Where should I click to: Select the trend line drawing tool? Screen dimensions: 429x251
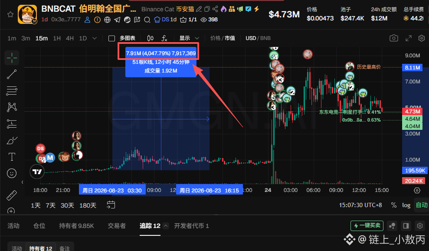coord(12,74)
